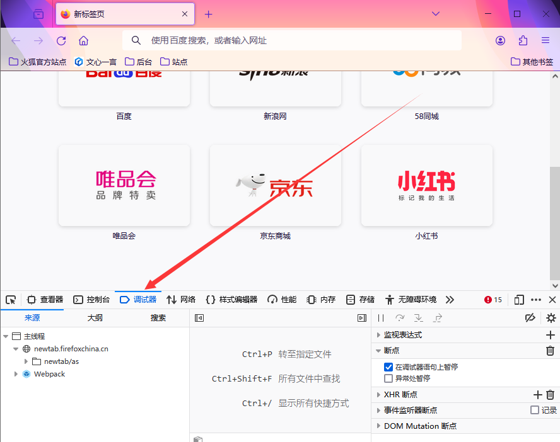Switch to the 网络 tab
Viewport: 560px width, 442px height.
(x=181, y=300)
